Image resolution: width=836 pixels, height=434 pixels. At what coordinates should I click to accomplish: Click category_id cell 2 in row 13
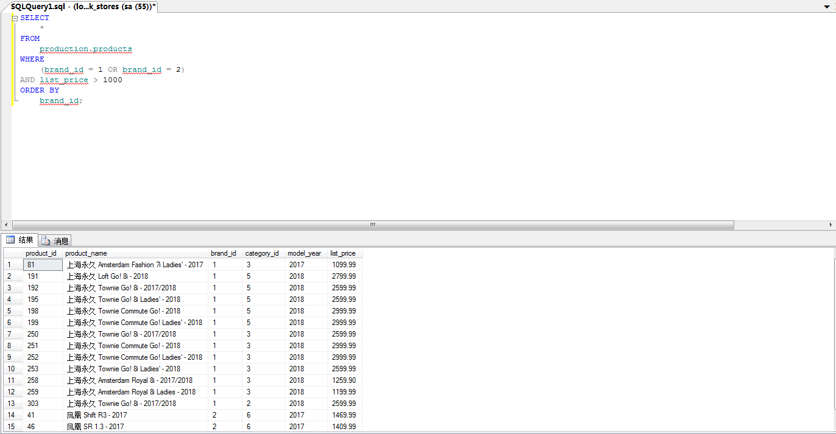click(x=263, y=404)
